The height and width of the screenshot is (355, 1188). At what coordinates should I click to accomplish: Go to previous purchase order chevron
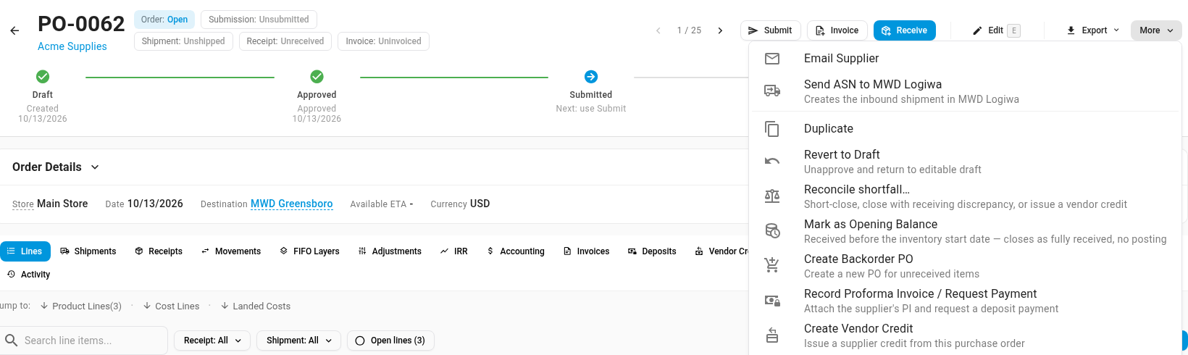tap(658, 30)
